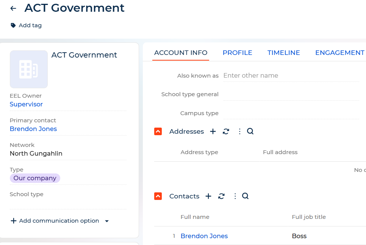
Task: Select the Boss job title cell
Action: click(299, 236)
